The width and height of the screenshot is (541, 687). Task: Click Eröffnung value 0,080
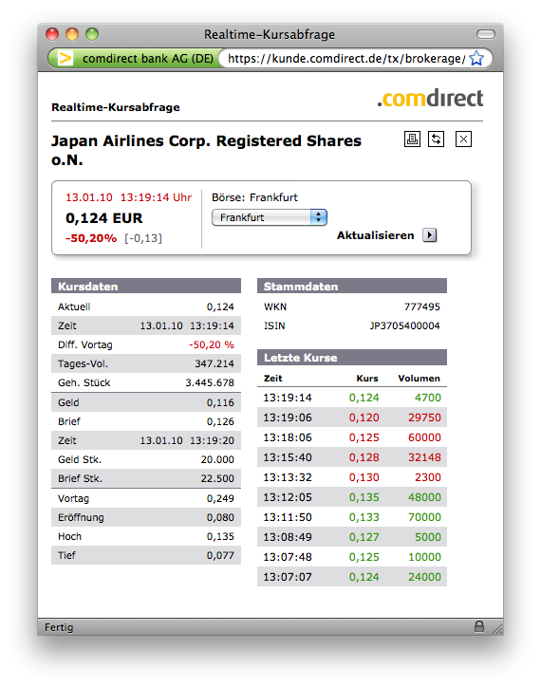tap(220, 517)
